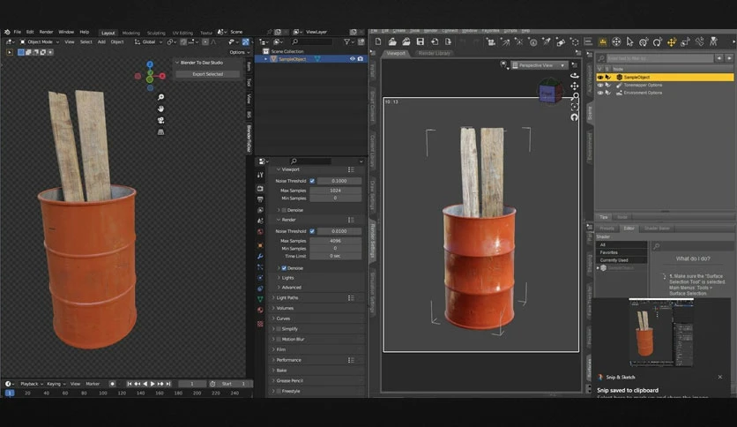Close the Snip & Sketch notification
The height and width of the screenshot is (427, 737).
tap(720, 377)
